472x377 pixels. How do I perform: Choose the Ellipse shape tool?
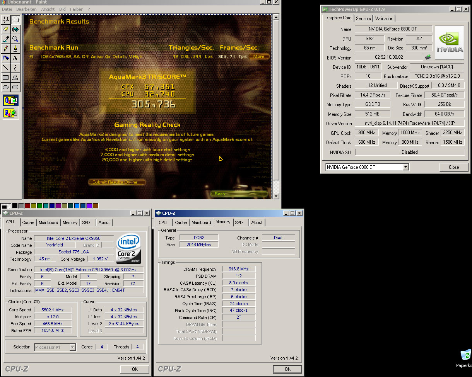[x=5, y=87]
